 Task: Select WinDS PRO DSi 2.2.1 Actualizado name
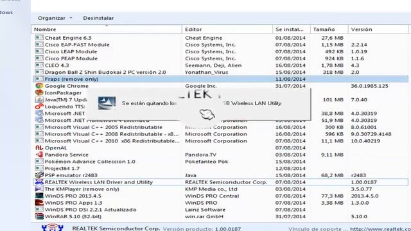(x=91, y=210)
